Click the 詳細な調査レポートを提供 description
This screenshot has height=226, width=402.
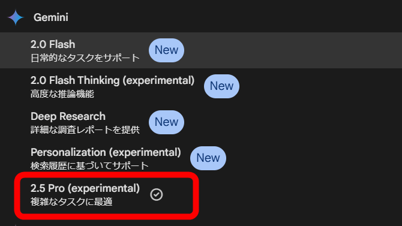point(85,130)
